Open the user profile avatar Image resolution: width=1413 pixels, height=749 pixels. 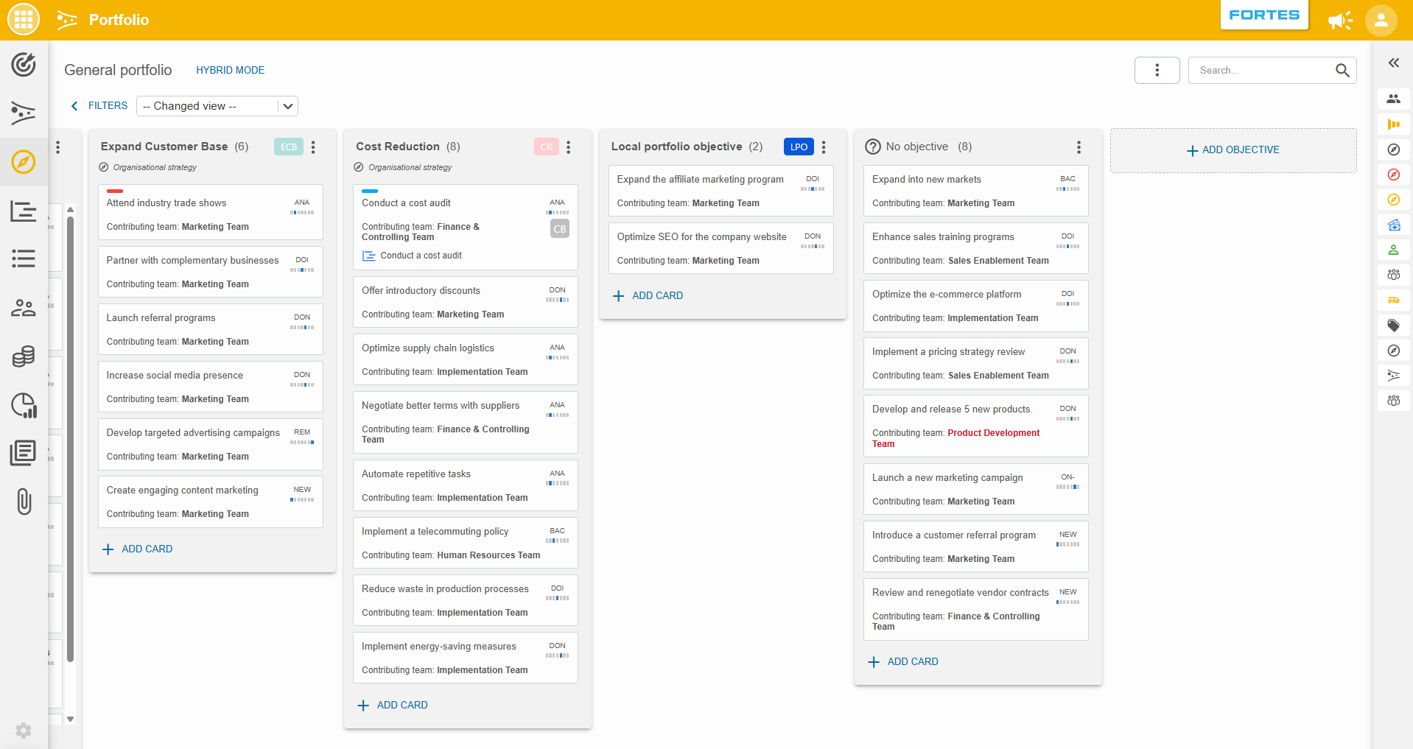pyautogui.click(x=1381, y=20)
